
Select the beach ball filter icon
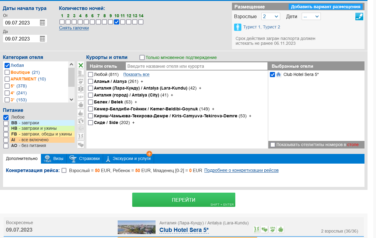pyautogui.click(x=81, y=121)
